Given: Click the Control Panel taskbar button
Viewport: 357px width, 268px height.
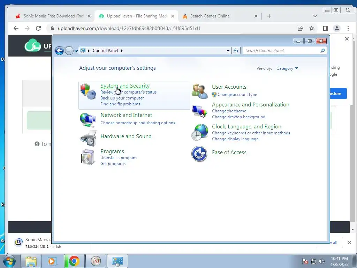Looking at the screenshot, I should 117,261.
